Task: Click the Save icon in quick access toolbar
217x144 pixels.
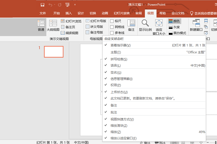Action: (x=42, y=5)
